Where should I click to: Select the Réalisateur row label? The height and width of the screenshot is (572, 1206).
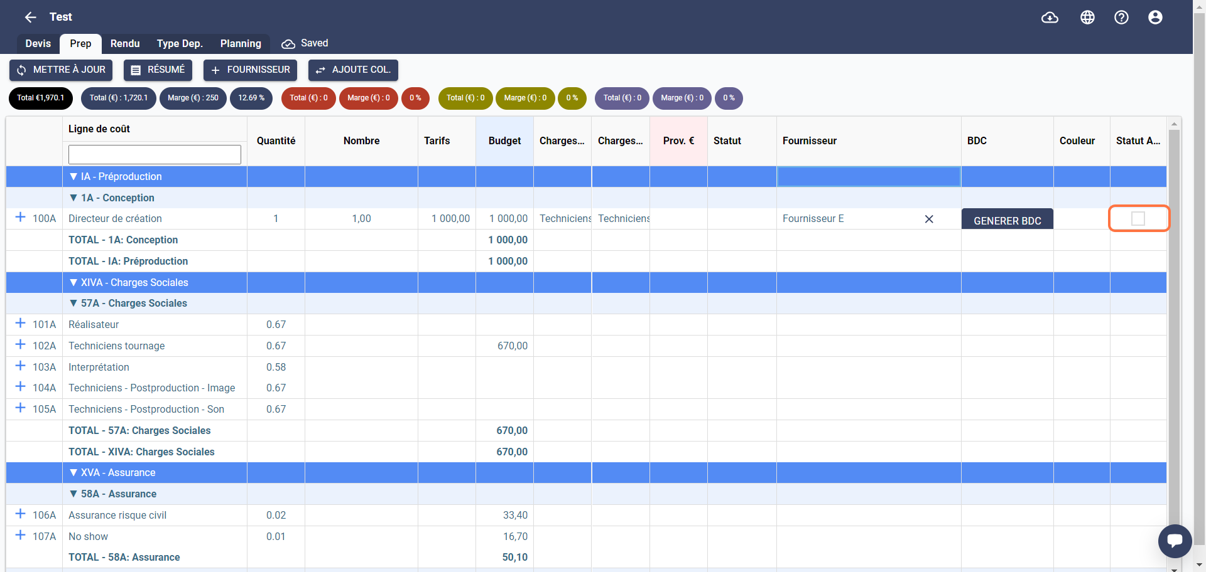pos(94,325)
